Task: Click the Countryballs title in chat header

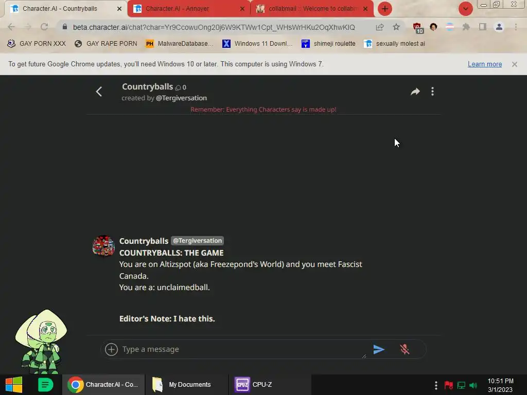Action: [x=147, y=86]
